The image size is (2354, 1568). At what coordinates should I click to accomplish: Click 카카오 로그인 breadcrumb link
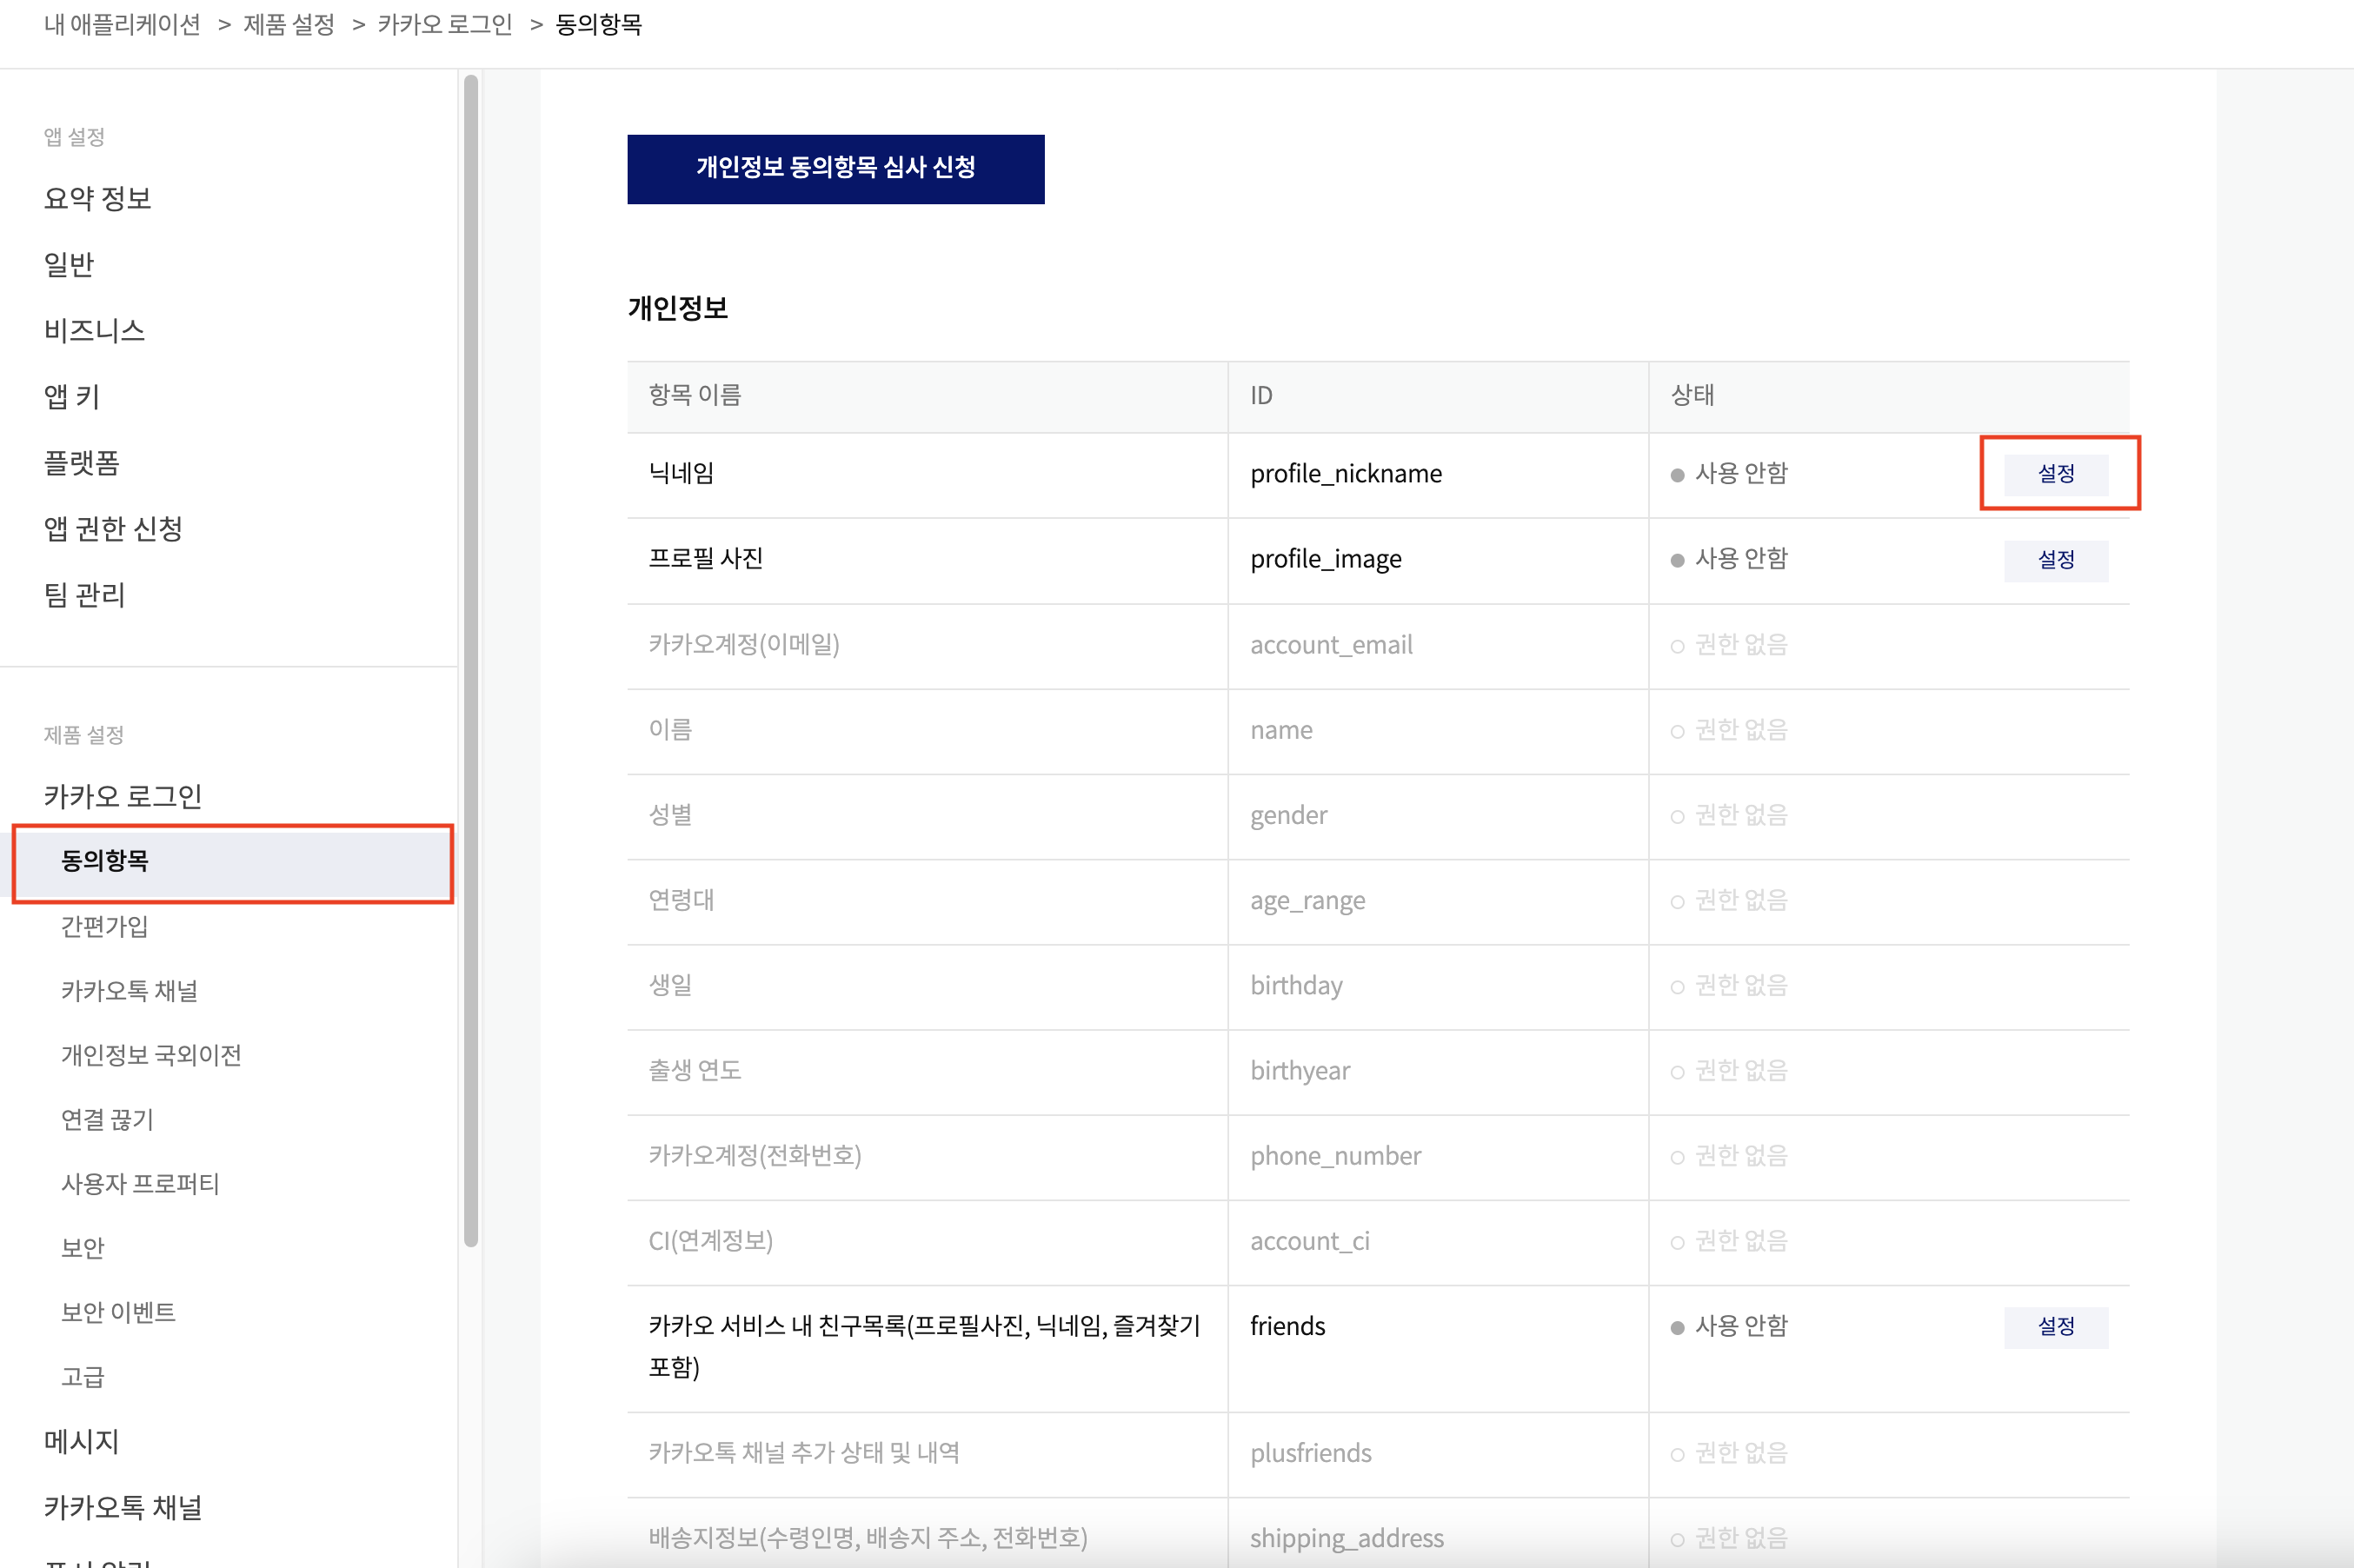click(445, 24)
